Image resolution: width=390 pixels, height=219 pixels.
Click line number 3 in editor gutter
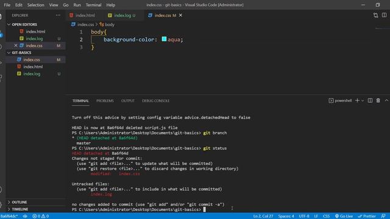(81, 47)
